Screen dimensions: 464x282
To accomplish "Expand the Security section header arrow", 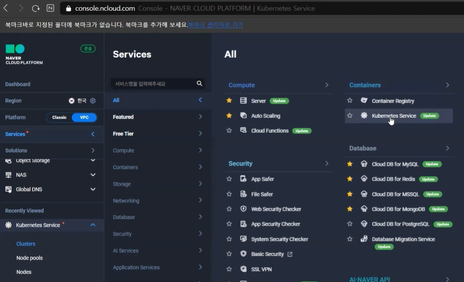I will coord(327,163).
